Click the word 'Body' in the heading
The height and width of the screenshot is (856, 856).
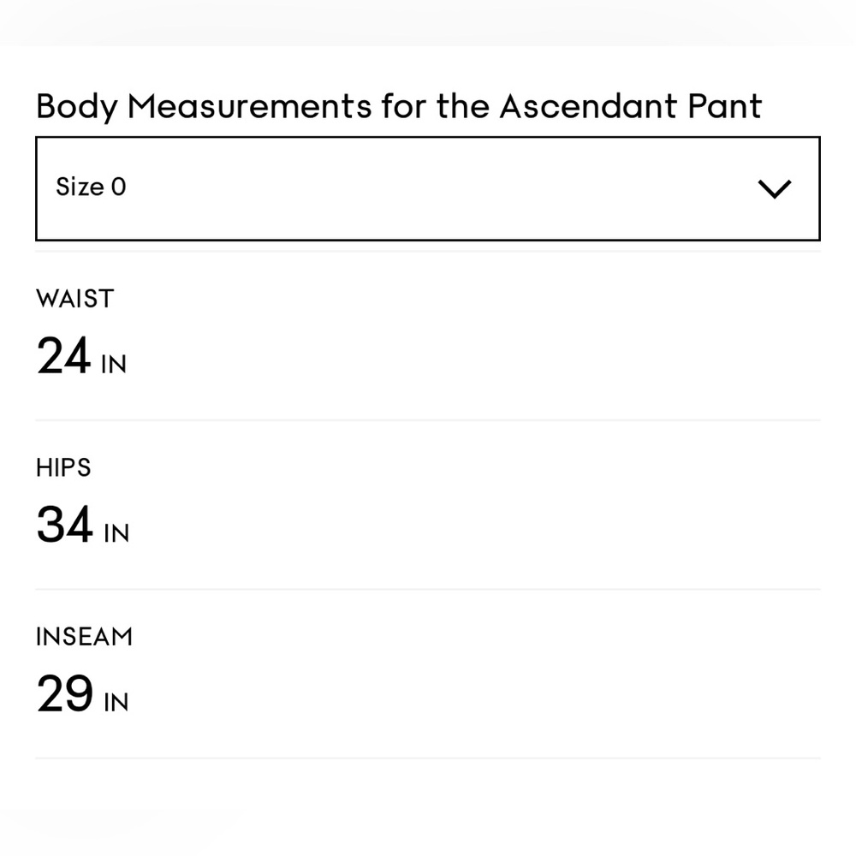click(77, 106)
